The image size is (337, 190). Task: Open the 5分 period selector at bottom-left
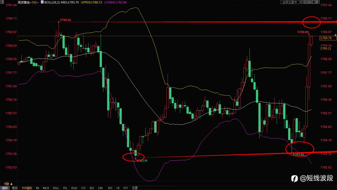pyautogui.click(x=9, y=184)
